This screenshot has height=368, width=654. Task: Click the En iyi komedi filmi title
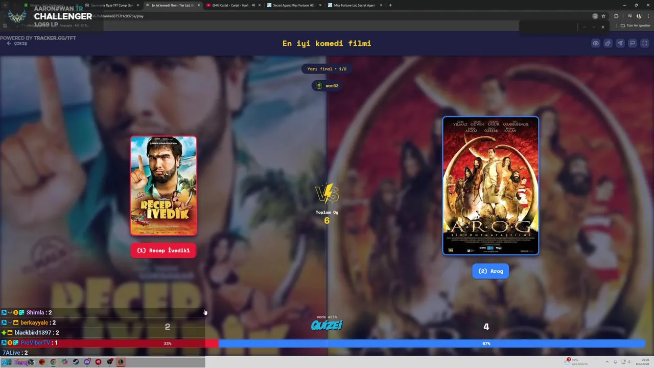click(327, 43)
